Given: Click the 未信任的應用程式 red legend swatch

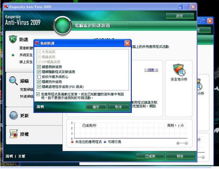Looking at the screenshot, I should point(72,142).
